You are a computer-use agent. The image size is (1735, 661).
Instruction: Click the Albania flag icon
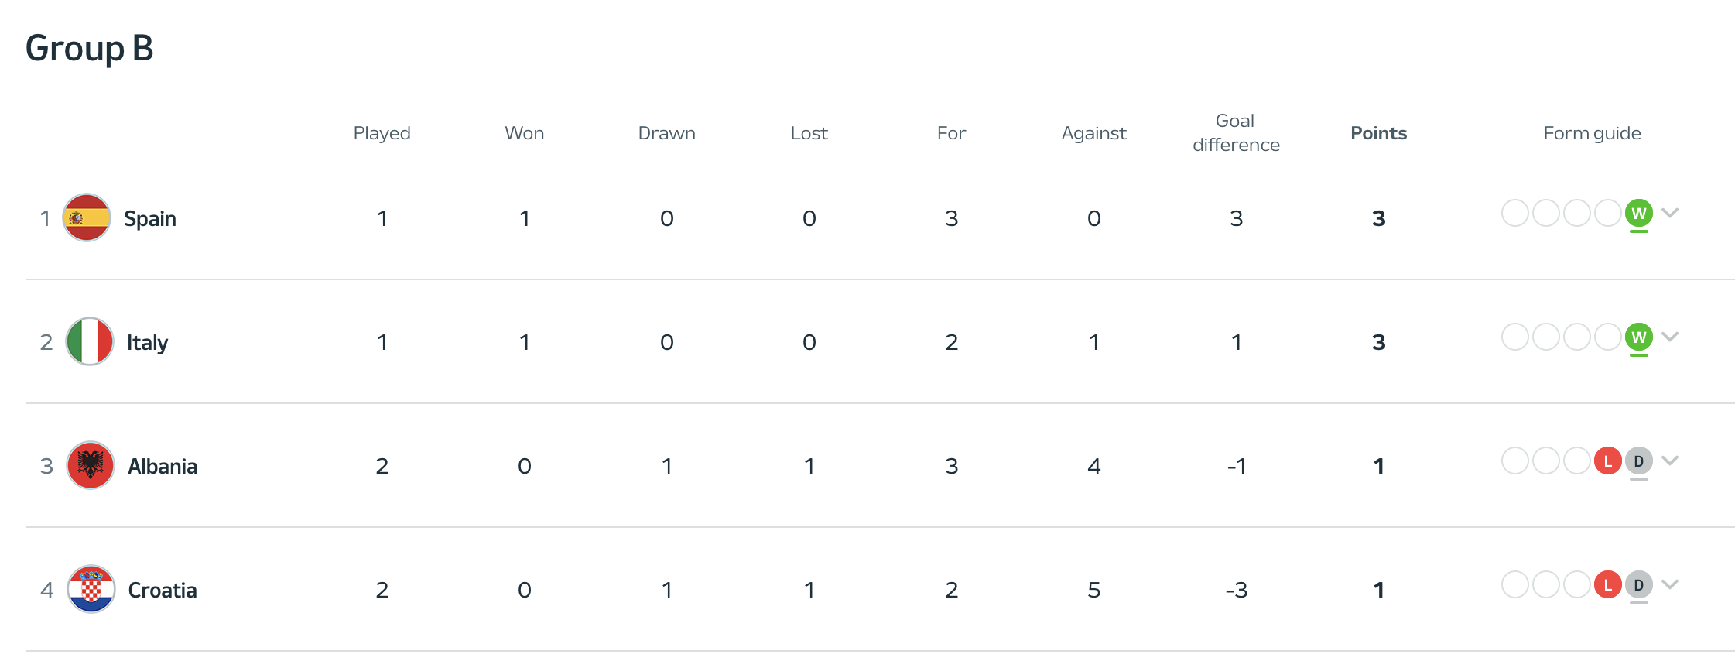click(91, 465)
